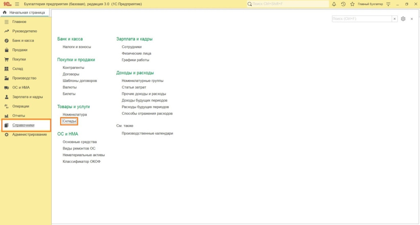Open the Руководителю section
The width and height of the screenshot is (420, 225).
point(25,31)
